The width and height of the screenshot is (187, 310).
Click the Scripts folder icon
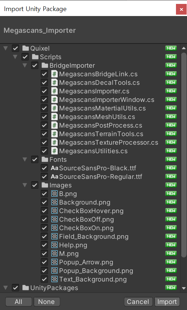pos(35,57)
